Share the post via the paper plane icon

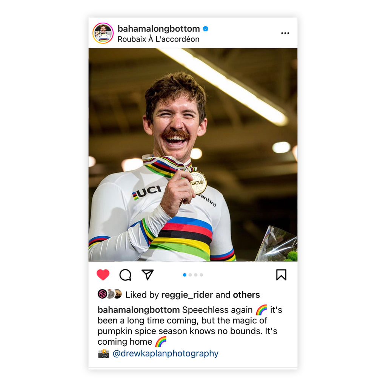(x=148, y=275)
